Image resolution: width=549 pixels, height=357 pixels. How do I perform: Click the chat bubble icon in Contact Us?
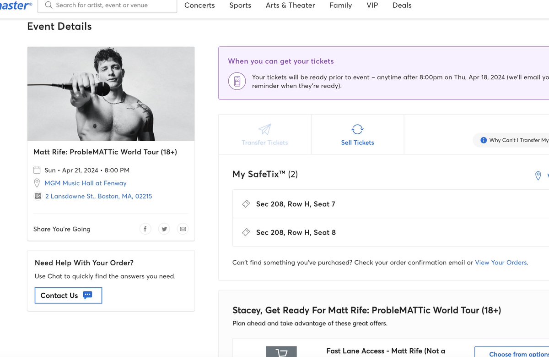(x=87, y=295)
